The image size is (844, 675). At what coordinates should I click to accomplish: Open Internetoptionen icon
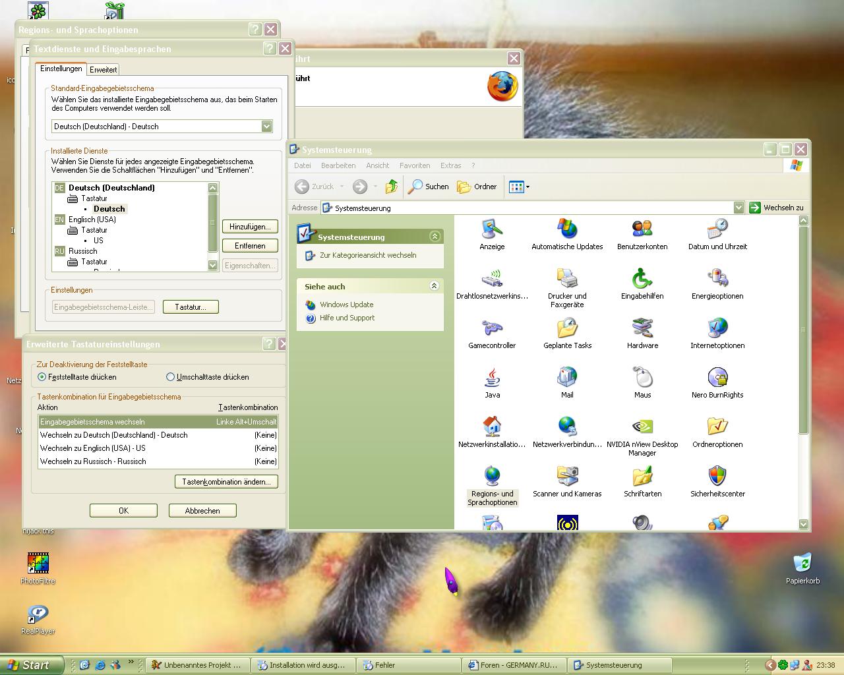[717, 328]
